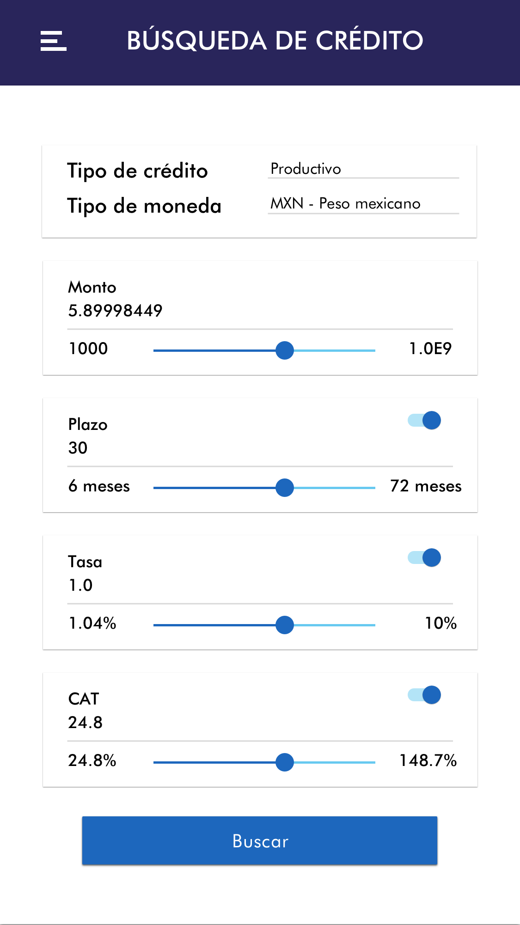Click the 148.7% maximum CAT label
This screenshot has width=520, height=925.
(428, 761)
